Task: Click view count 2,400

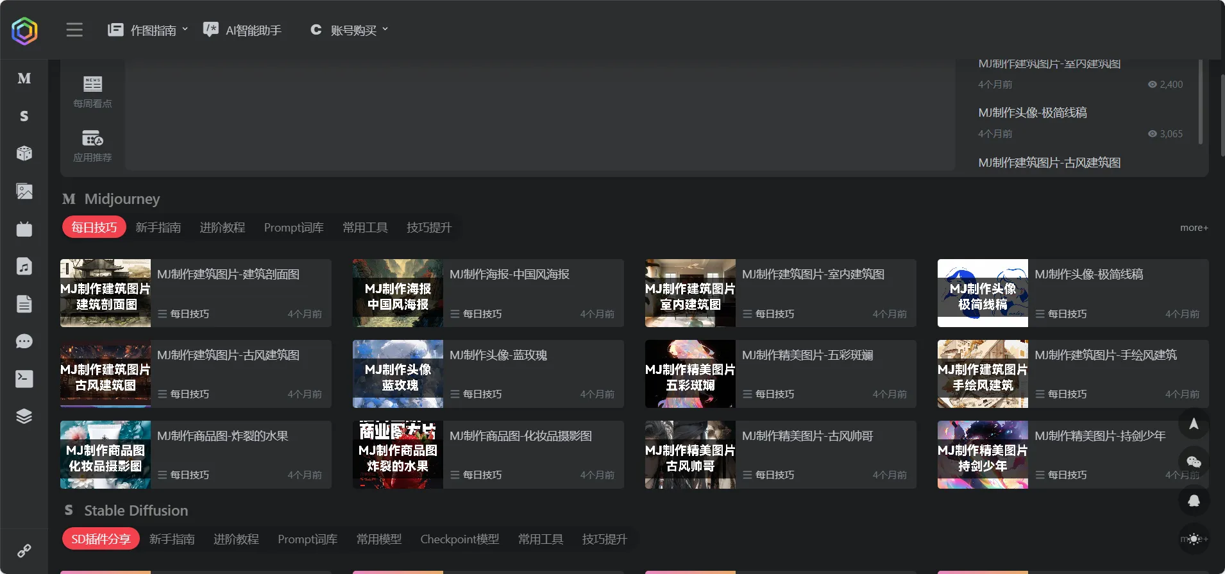Action: (1165, 85)
